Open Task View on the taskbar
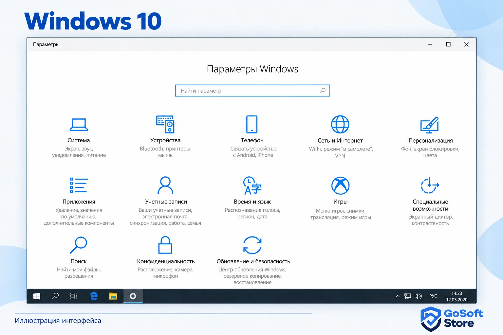This screenshot has height=335, width=503. pyautogui.click(x=74, y=296)
